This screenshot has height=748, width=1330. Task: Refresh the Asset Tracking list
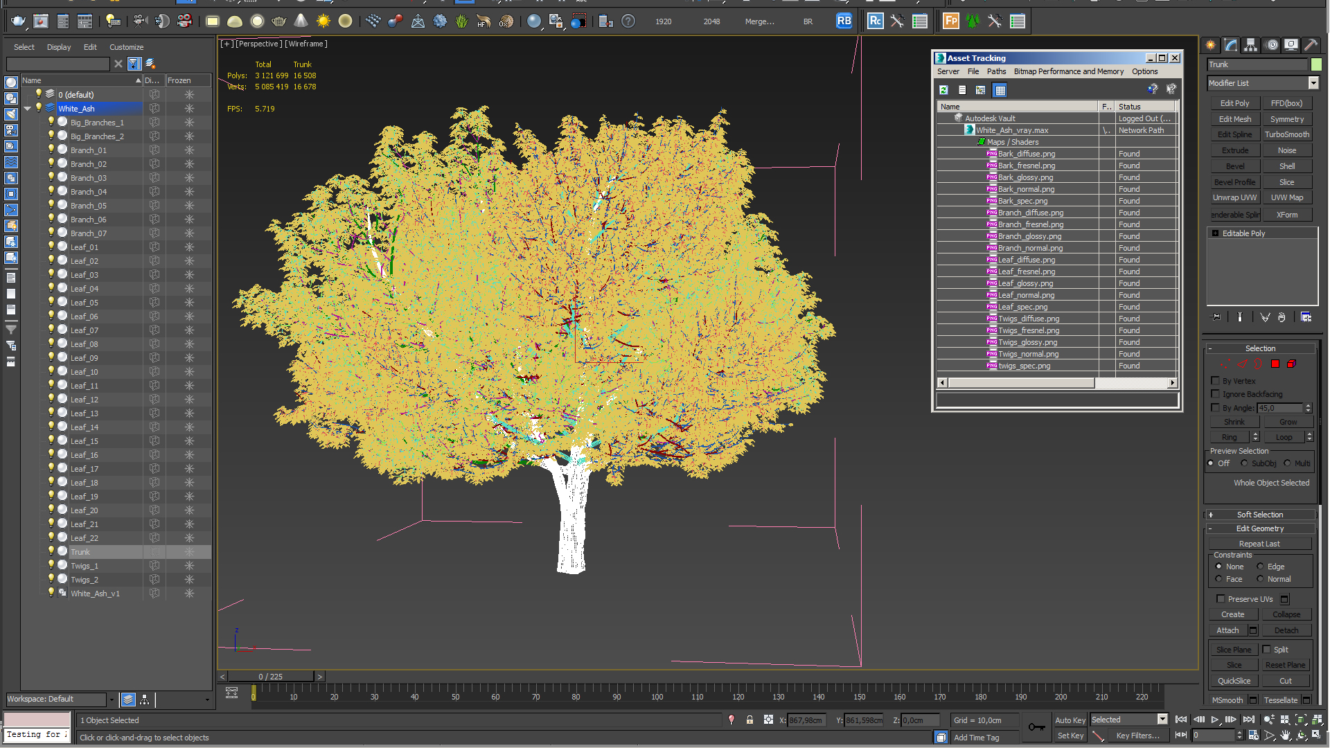click(943, 90)
